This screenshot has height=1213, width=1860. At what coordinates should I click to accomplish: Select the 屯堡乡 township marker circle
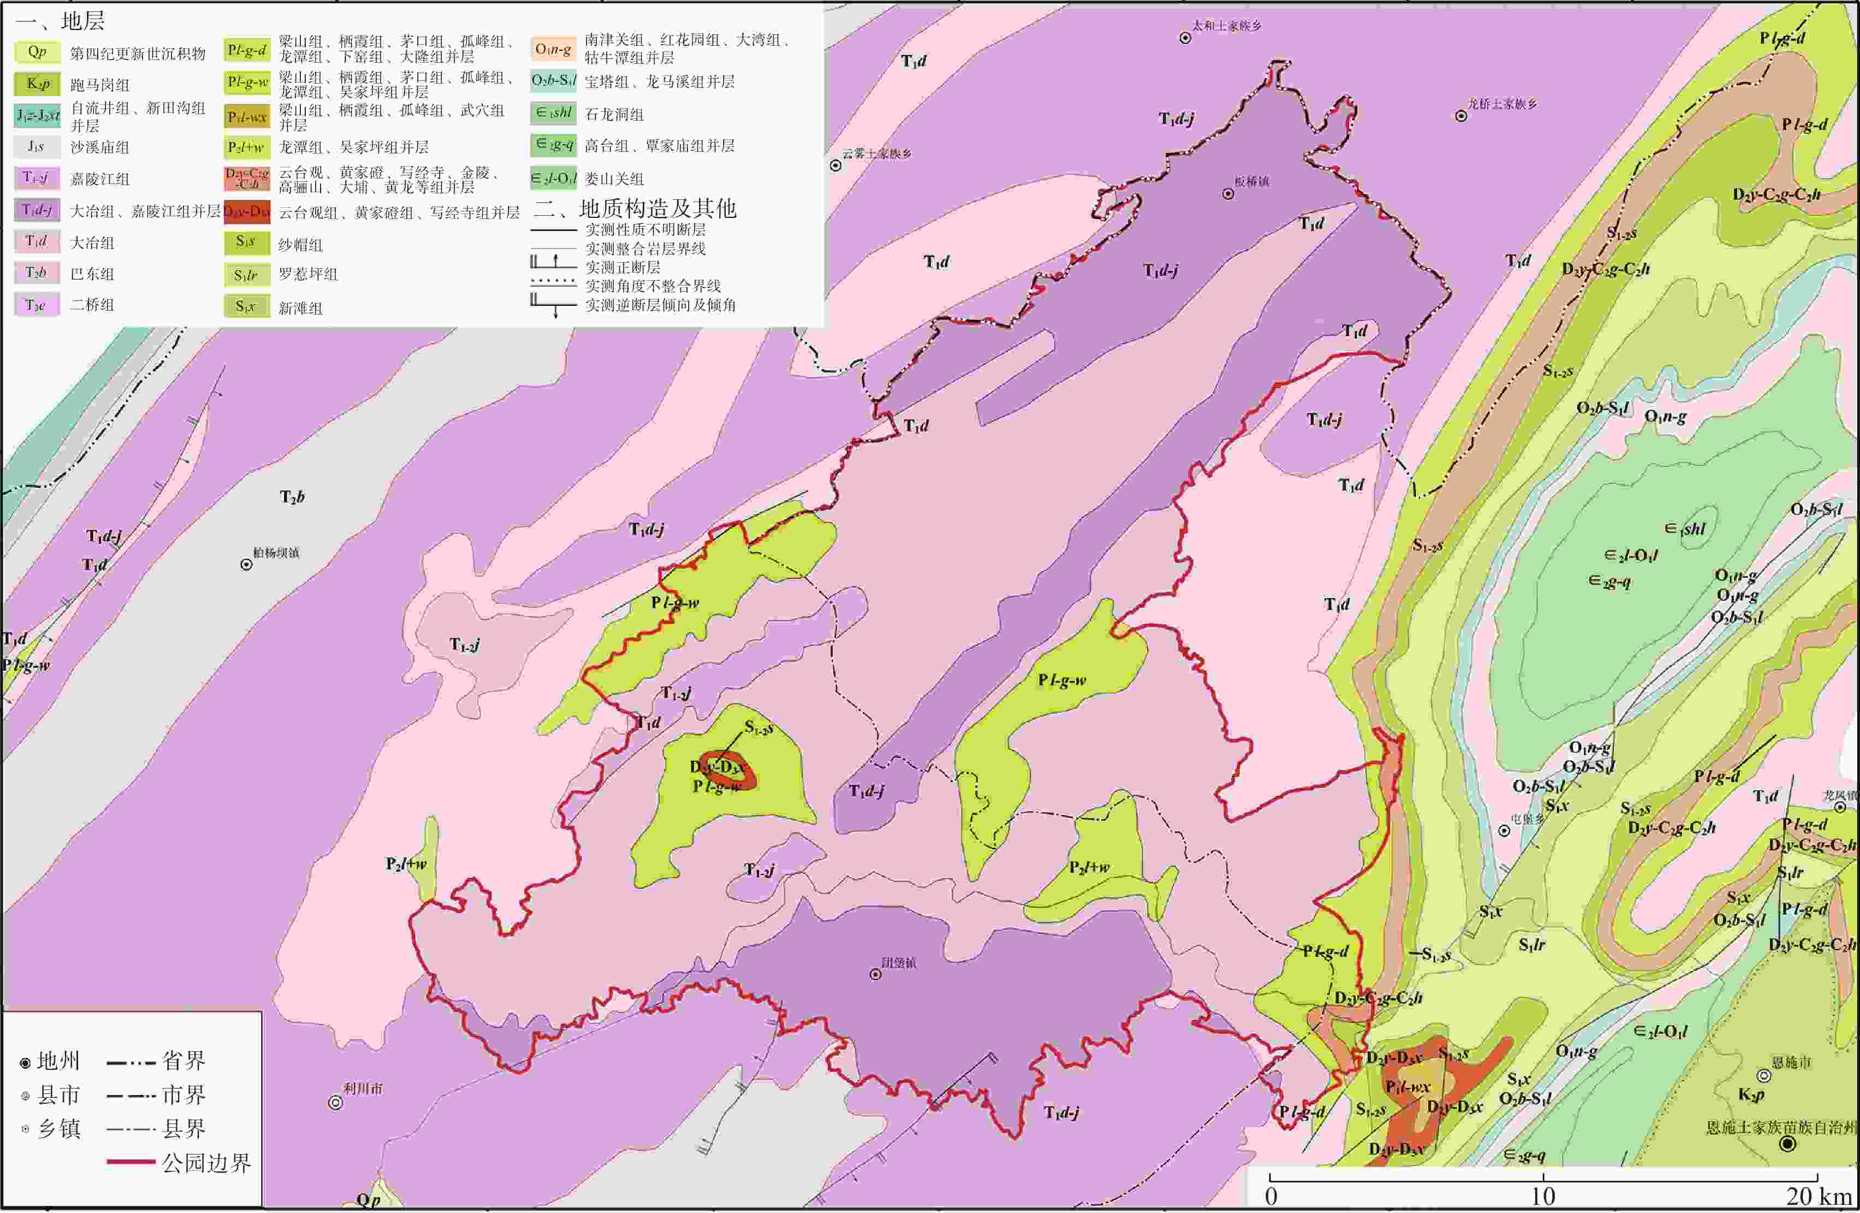pyautogui.click(x=1503, y=831)
